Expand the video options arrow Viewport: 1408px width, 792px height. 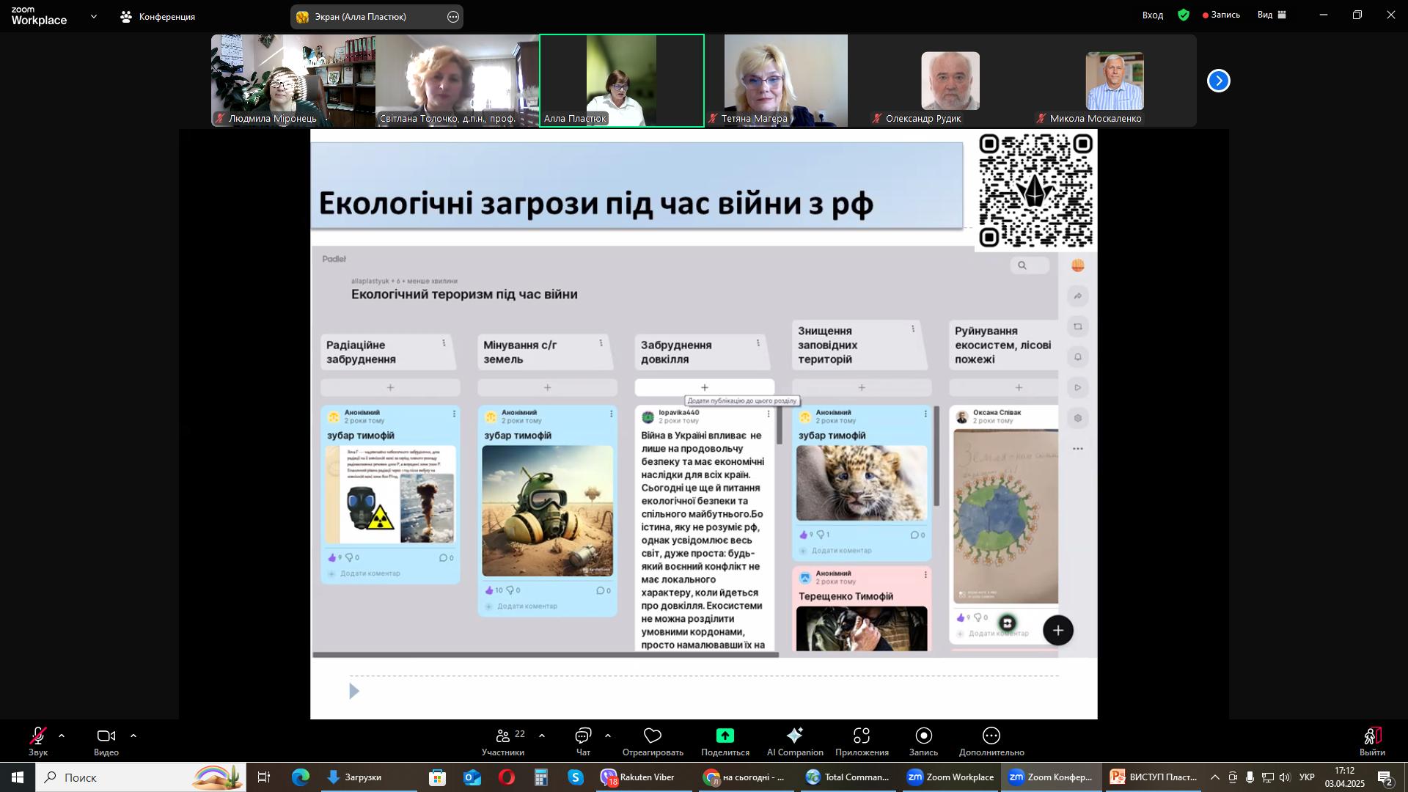point(133,736)
